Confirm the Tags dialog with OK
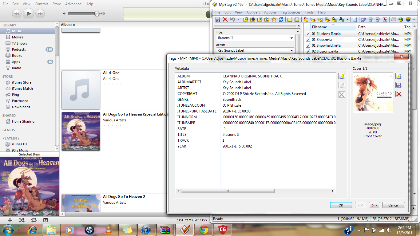This screenshot has height=236, width=420. tap(341, 205)
